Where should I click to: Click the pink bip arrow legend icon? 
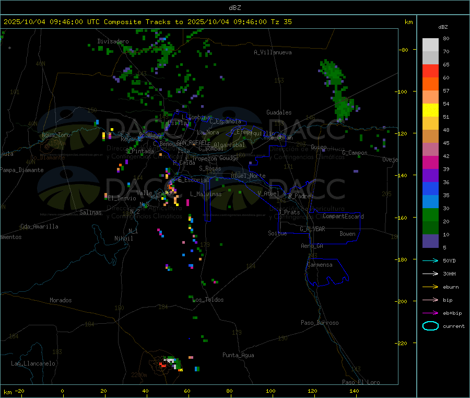tap(430, 300)
